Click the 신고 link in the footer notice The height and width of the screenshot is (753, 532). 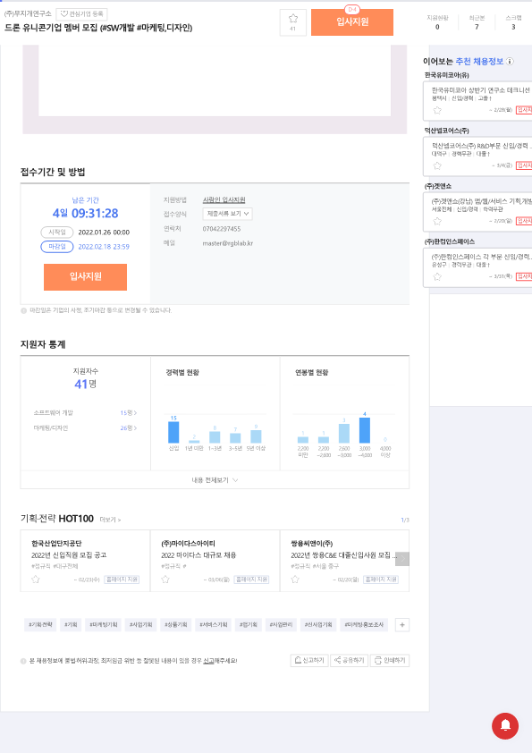point(208,661)
